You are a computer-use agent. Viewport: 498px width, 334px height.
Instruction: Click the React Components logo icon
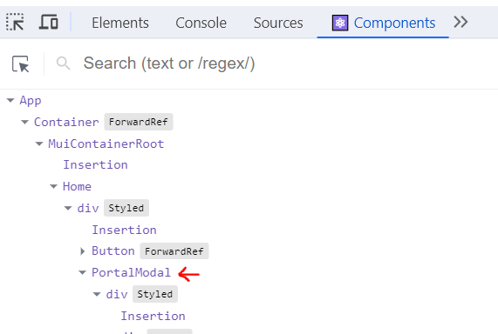340,23
